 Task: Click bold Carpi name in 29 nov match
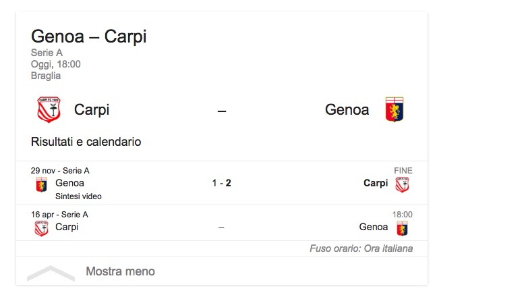tap(376, 183)
